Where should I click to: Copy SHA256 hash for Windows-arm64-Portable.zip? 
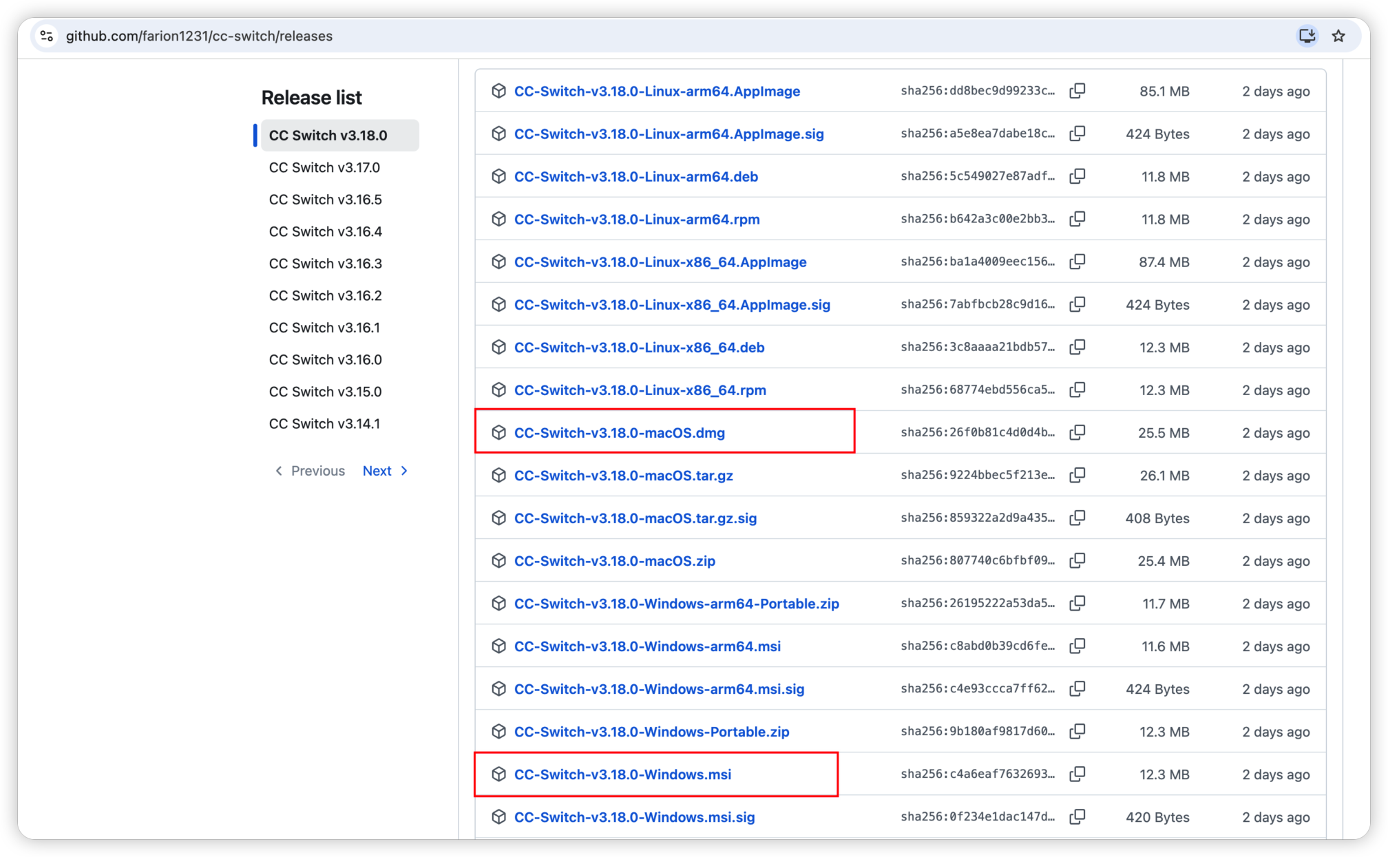click(1077, 603)
